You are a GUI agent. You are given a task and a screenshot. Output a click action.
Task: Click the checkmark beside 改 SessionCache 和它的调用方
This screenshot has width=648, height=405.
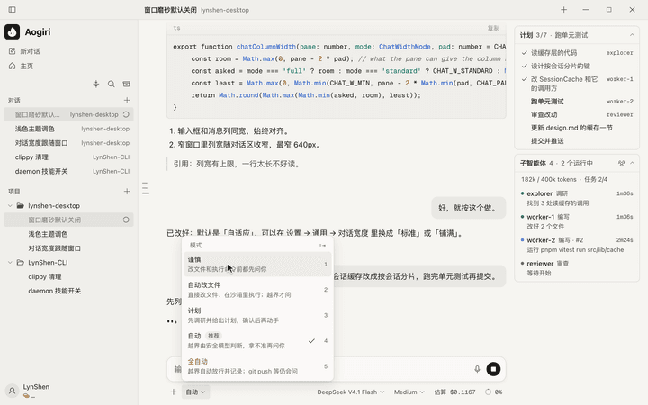(525, 79)
